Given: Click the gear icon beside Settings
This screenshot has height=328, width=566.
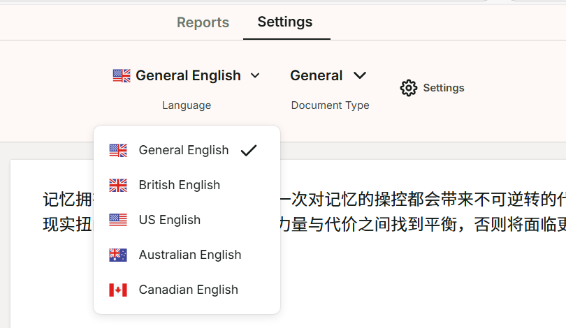Looking at the screenshot, I should point(408,88).
